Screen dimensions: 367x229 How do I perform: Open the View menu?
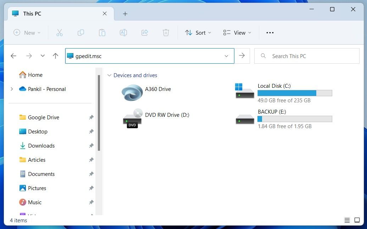(237, 33)
